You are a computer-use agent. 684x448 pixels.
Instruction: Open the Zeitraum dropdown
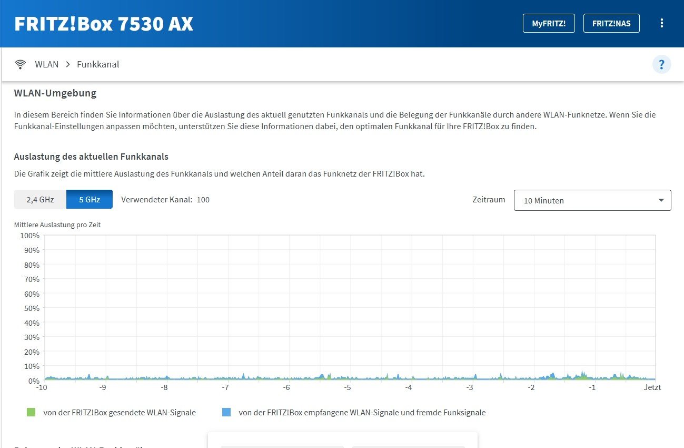click(x=592, y=200)
